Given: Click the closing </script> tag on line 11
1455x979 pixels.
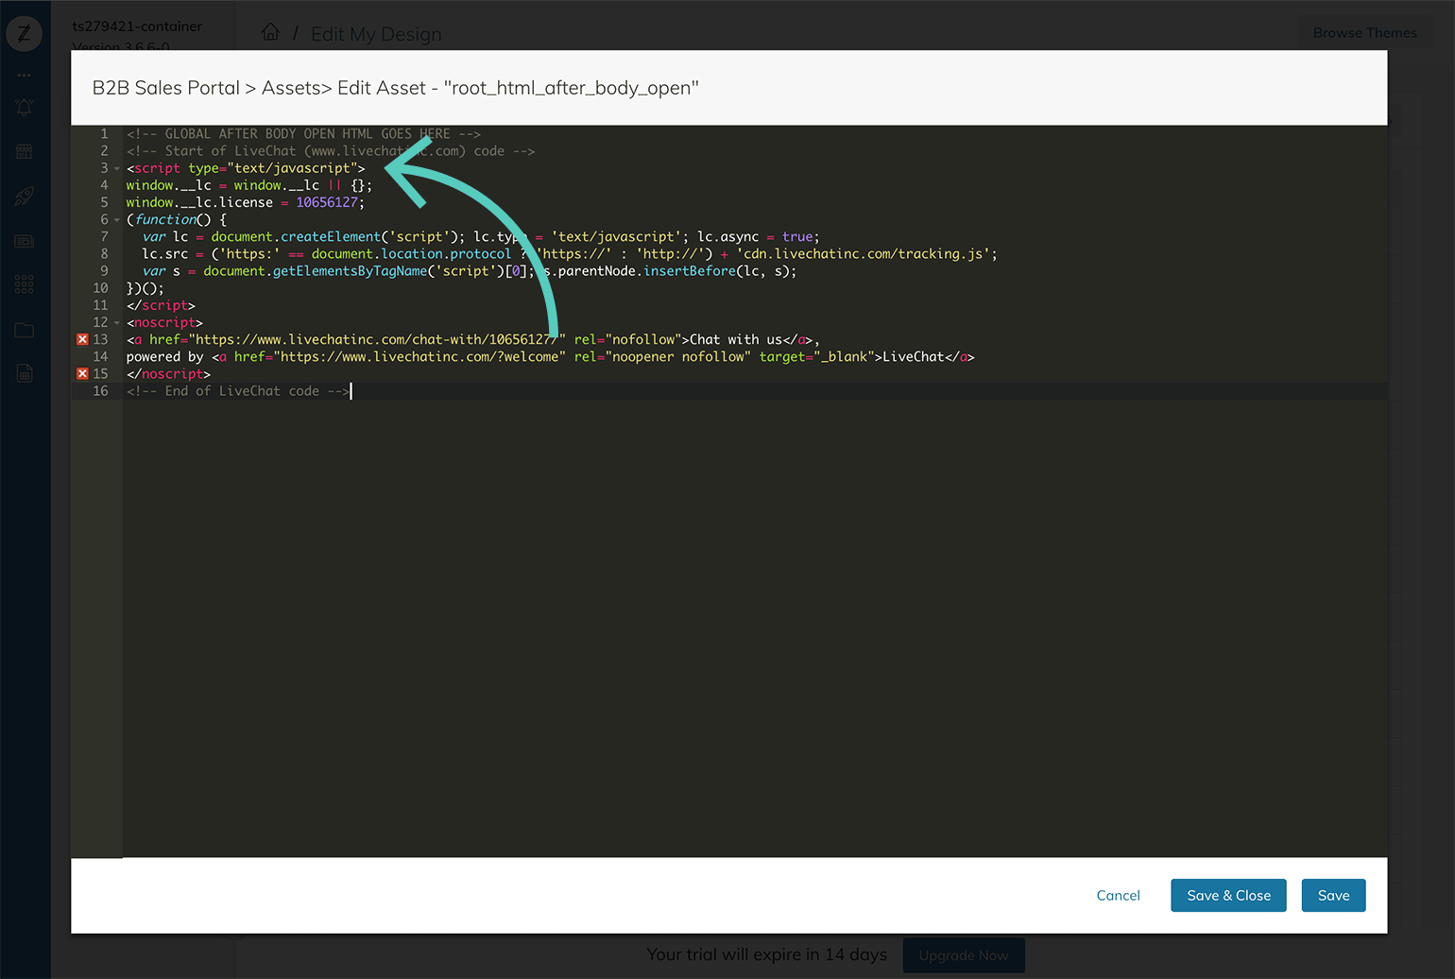Looking at the screenshot, I should (x=161, y=306).
